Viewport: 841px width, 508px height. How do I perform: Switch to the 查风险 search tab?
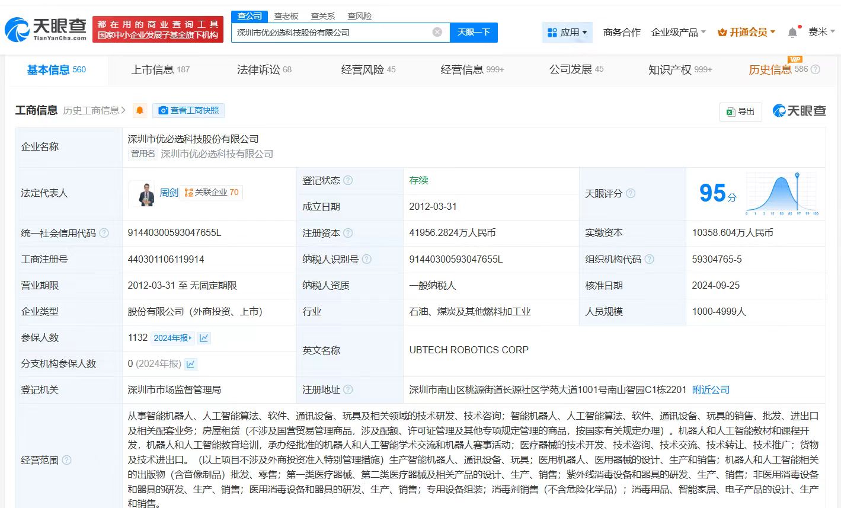[x=360, y=16]
